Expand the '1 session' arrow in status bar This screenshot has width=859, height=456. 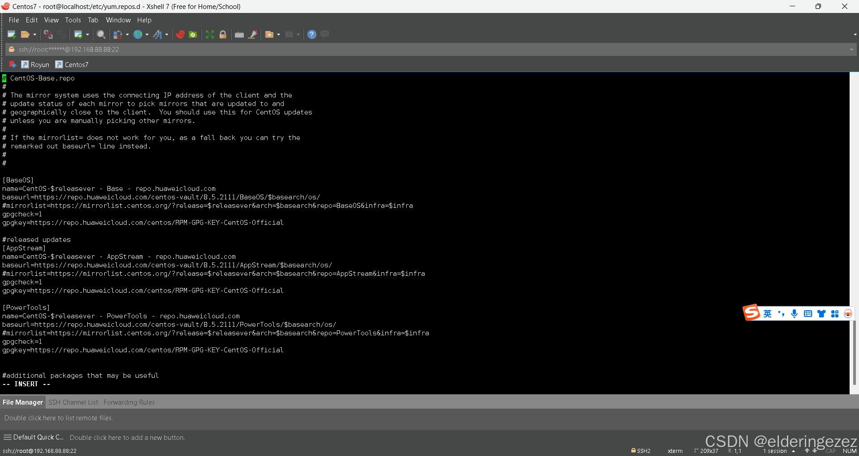pyautogui.click(x=793, y=451)
